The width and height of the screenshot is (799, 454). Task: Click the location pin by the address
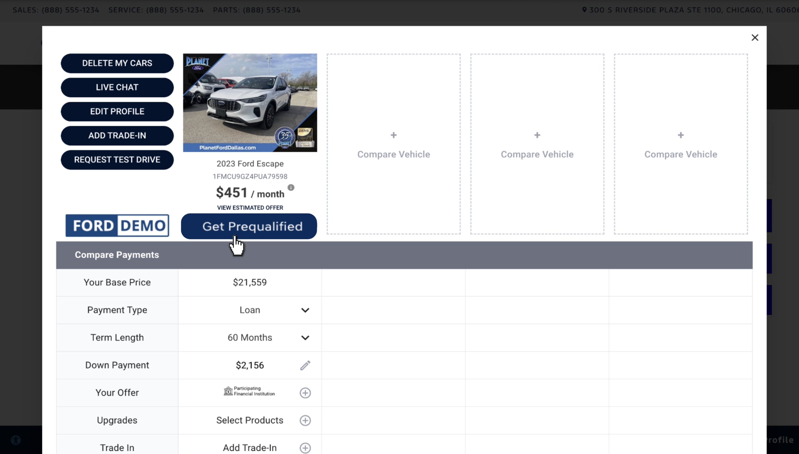[584, 10]
